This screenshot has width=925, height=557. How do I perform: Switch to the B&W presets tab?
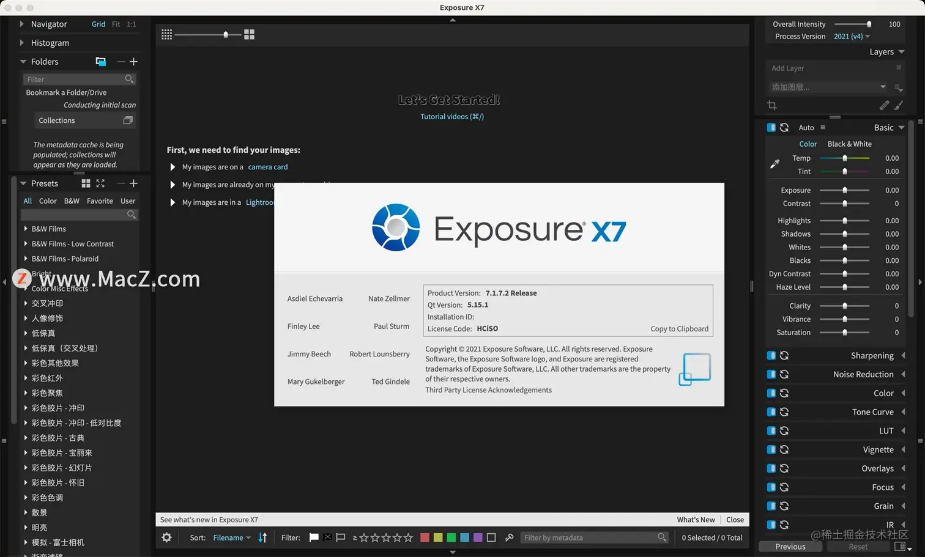72,201
